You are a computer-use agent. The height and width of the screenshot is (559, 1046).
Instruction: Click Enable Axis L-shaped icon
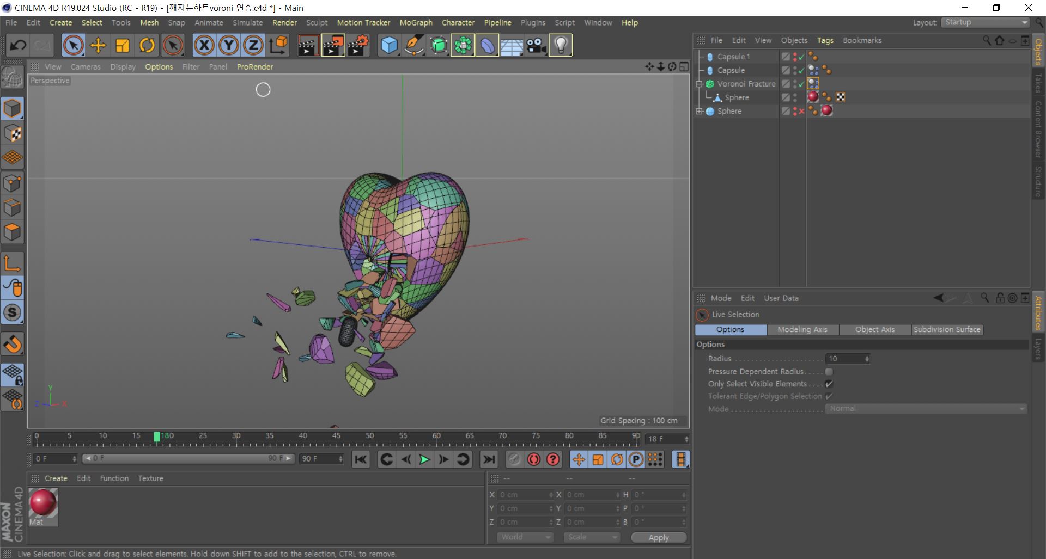tap(12, 263)
